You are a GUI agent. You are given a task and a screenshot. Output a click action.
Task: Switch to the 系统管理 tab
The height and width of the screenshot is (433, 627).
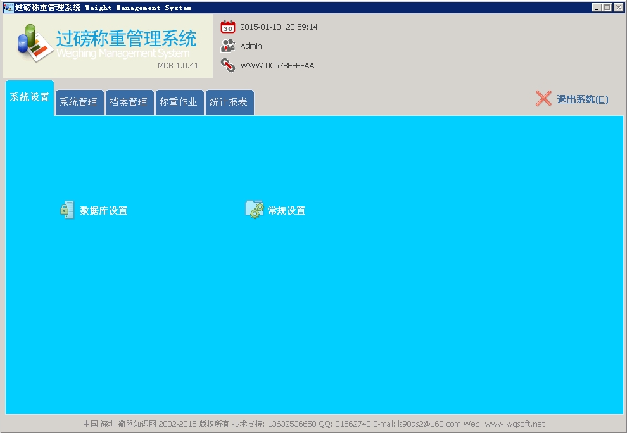point(79,103)
